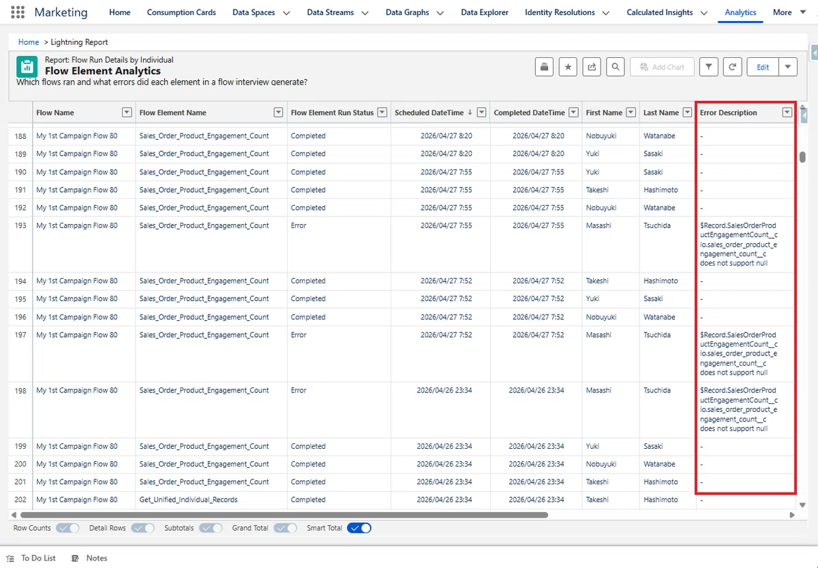The height and width of the screenshot is (568, 818).
Task: Disable the Smart Total switch
Action: coord(359,528)
